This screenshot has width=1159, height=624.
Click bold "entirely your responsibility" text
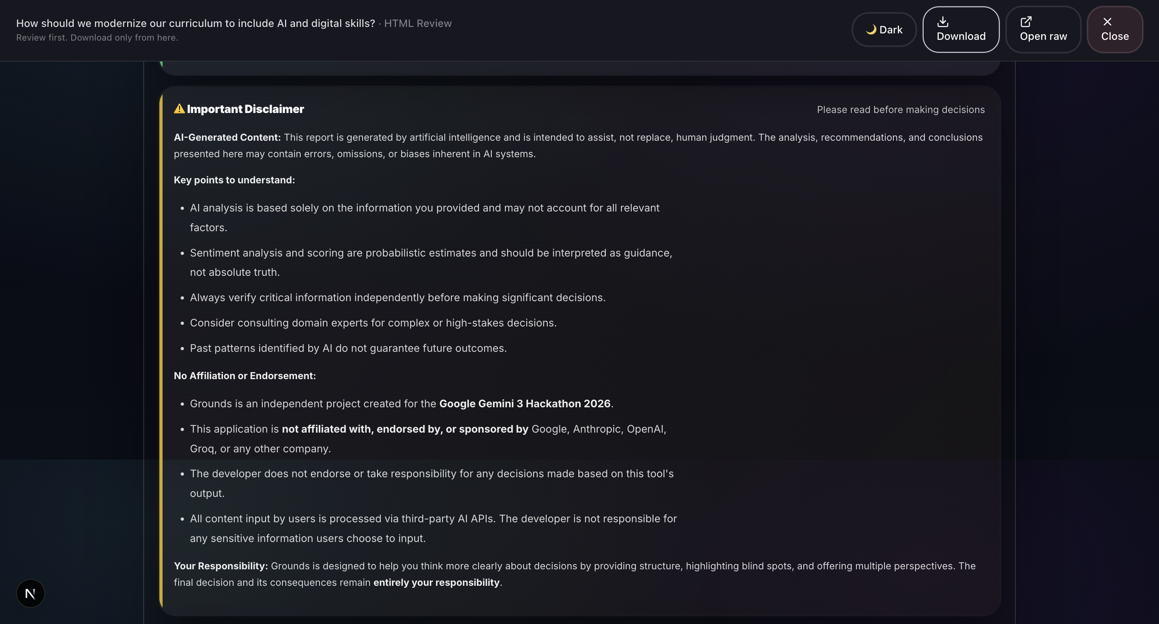click(436, 583)
